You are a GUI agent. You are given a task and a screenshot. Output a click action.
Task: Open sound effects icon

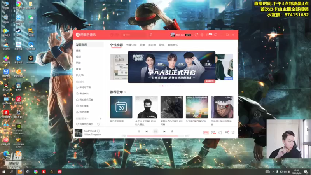tap(213, 133)
